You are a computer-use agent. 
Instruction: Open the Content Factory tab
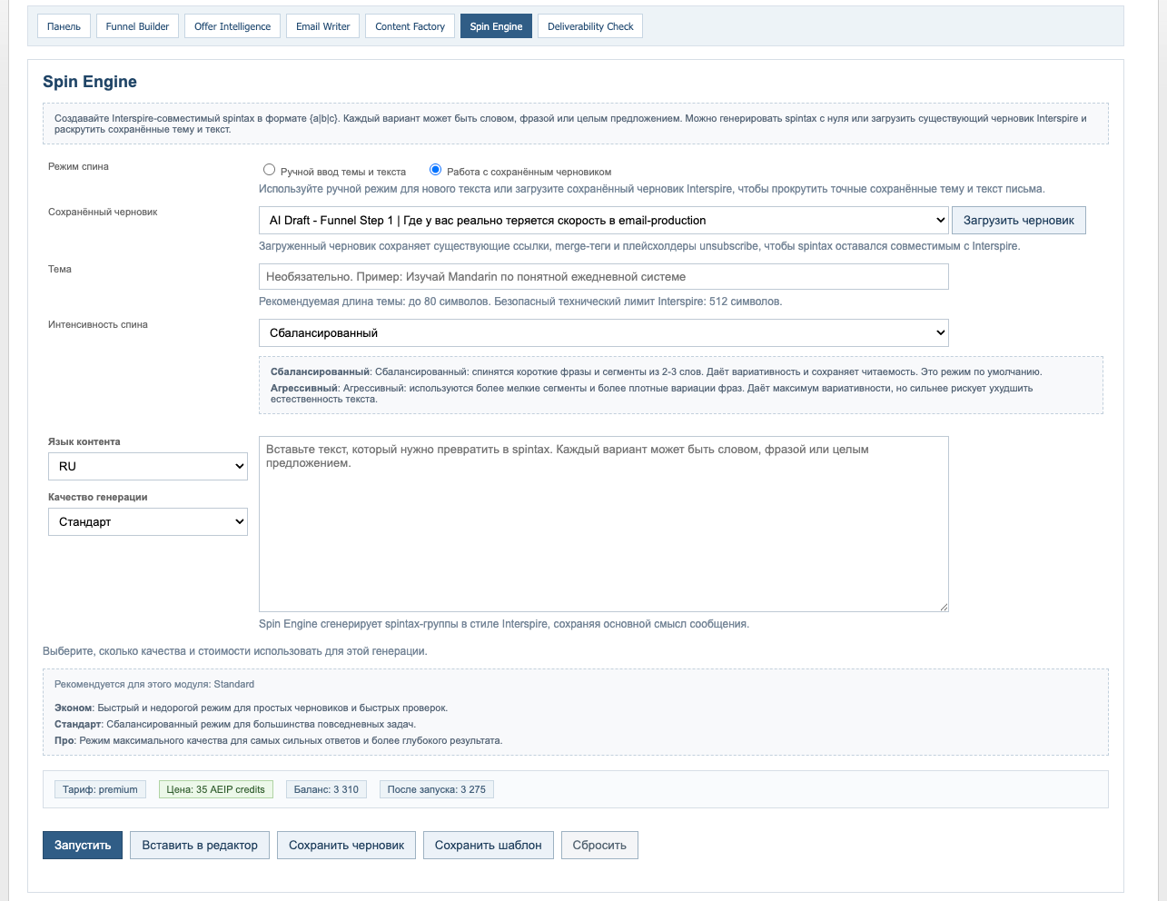click(410, 26)
